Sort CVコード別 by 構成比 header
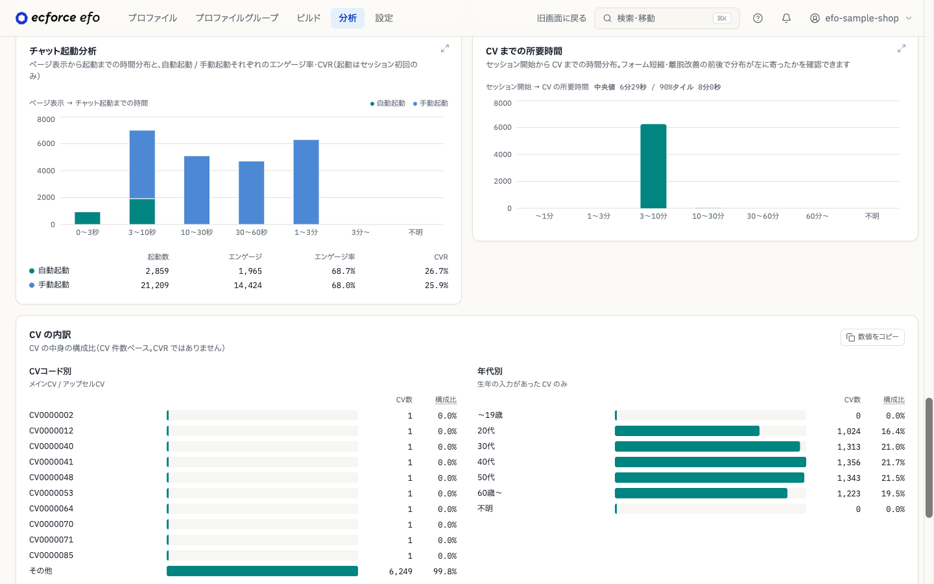The width and height of the screenshot is (934, 584). 446,400
